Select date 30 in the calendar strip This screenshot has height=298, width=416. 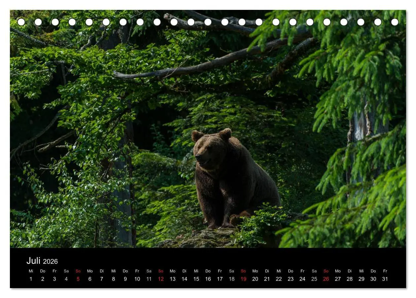pos(373,279)
